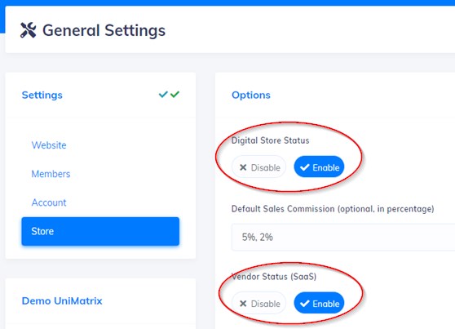Go to the Account settings section

click(49, 202)
